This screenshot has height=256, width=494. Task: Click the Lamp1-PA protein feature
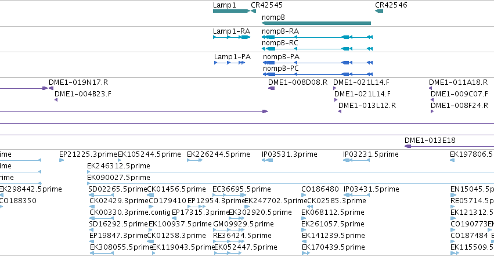[x=230, y=63]
